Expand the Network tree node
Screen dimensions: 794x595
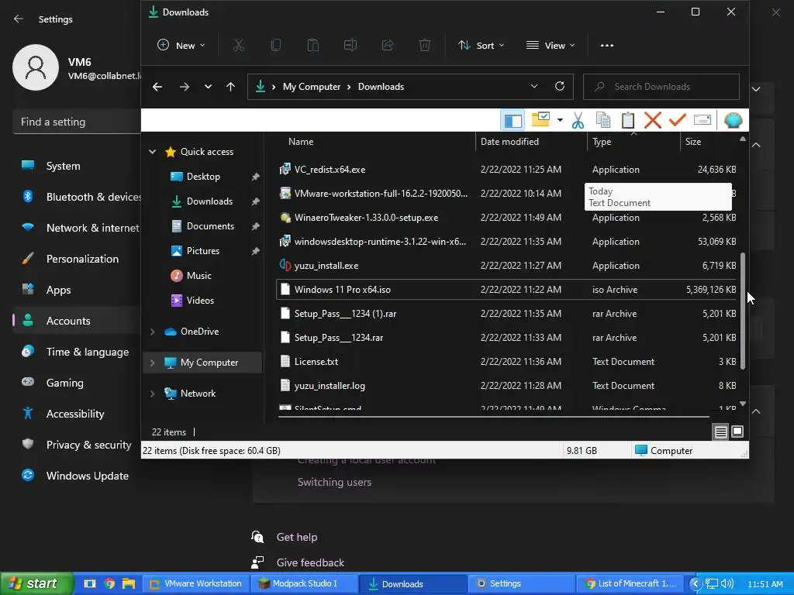pyautogui.click(x=153, y=394)
